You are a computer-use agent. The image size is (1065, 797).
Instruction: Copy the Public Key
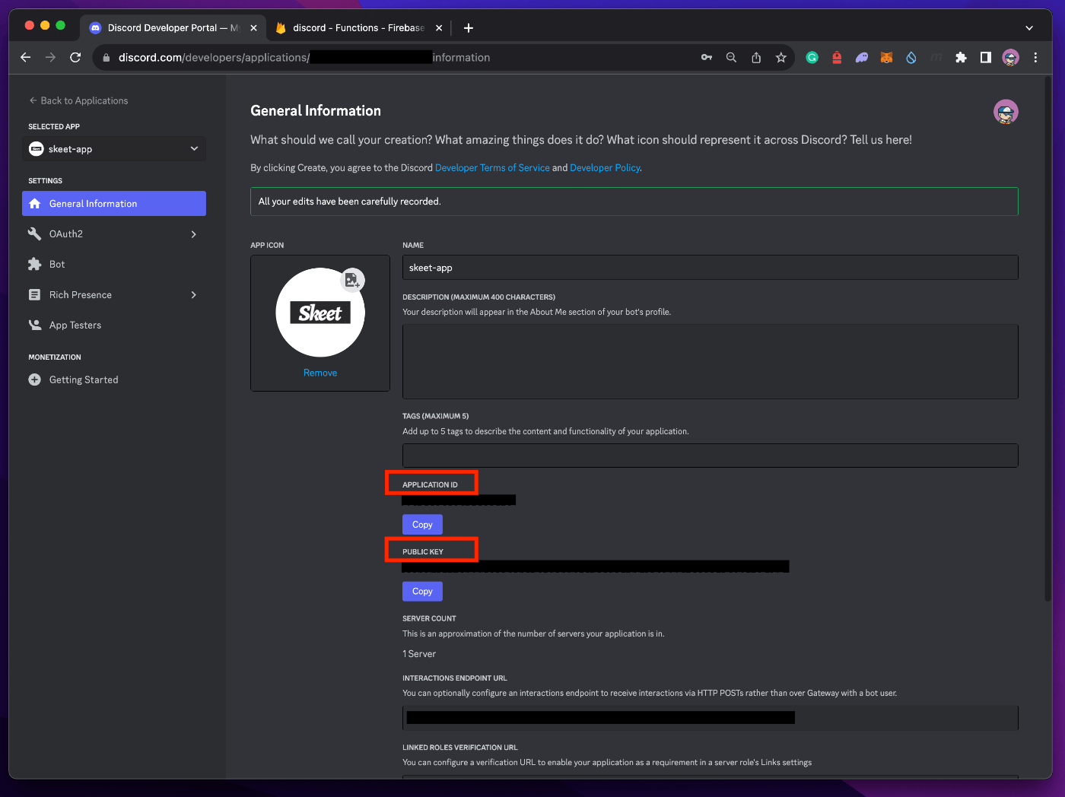pos(422,592)
